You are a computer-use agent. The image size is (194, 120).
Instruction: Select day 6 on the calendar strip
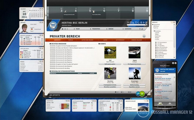point(104,11)
